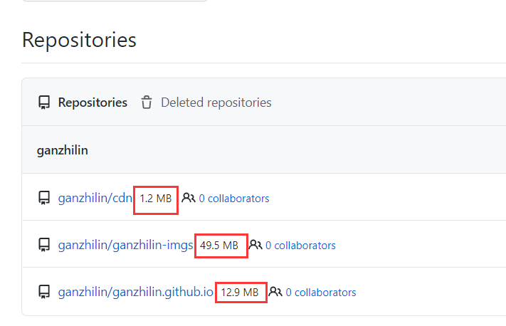This screenshot has height=326, width=506.
Task: View 0 collaborators for ganzhilin.github.io
Action: click(x=321, y=293)
